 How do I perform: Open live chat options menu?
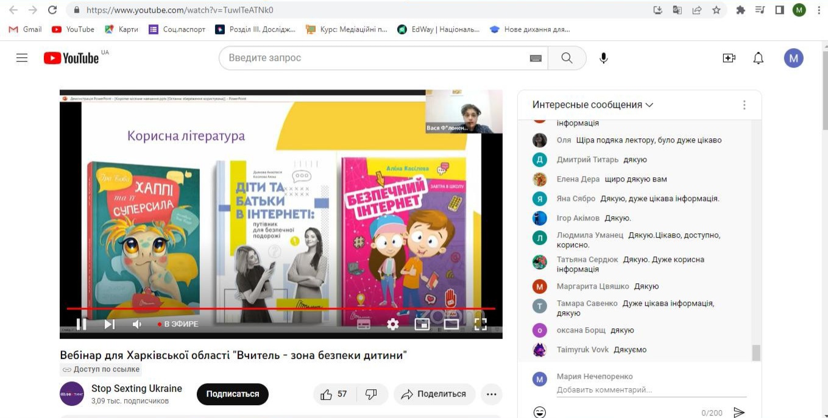(x=744, y=105)
